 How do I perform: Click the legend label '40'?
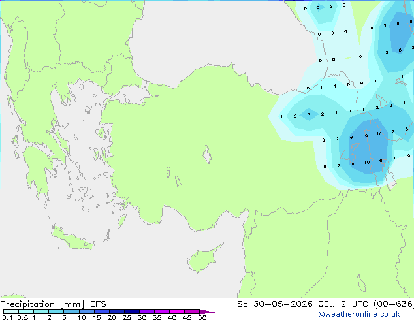(x=172, y=317)
